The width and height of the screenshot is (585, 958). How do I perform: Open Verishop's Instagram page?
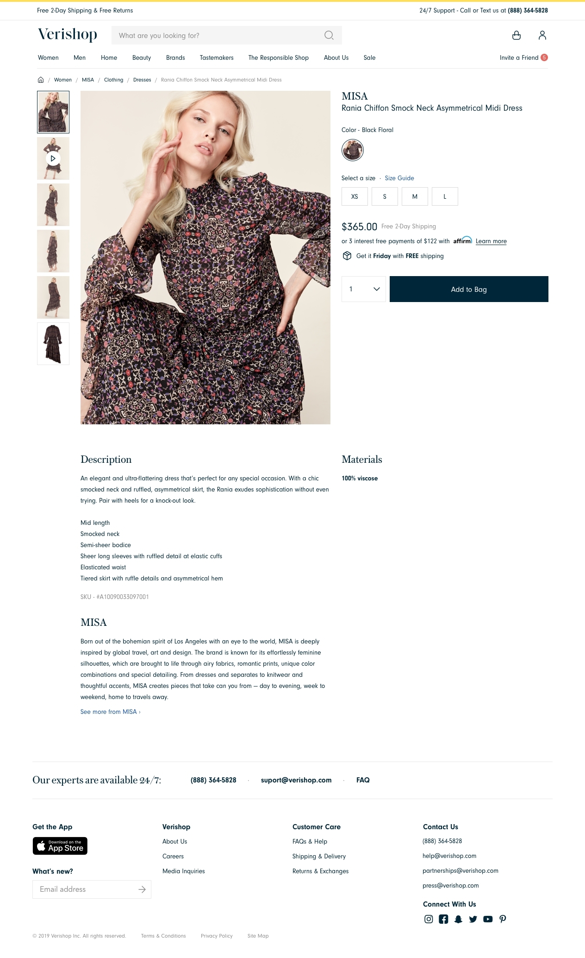point(429,919)
